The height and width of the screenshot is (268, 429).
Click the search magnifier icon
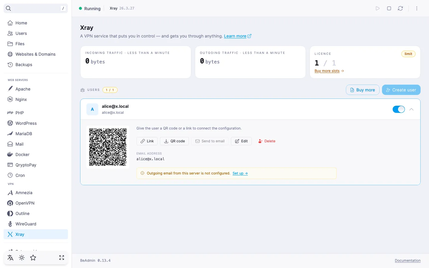8,8
